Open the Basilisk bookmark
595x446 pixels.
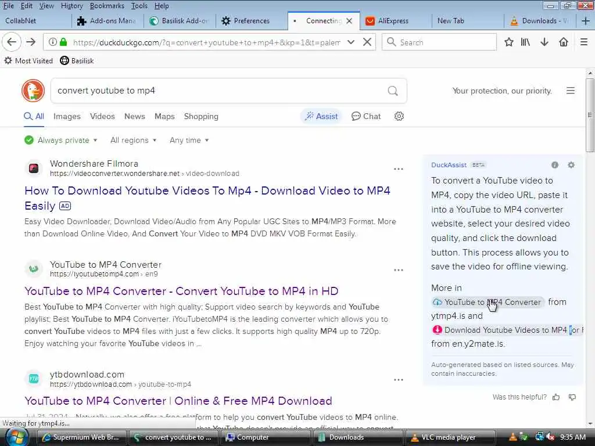[x=77, y=60]
